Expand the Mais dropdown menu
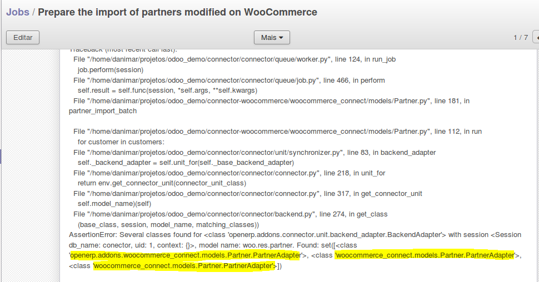Image resolution: width=539 pixels, height=282 pixels. coord(272,38)
